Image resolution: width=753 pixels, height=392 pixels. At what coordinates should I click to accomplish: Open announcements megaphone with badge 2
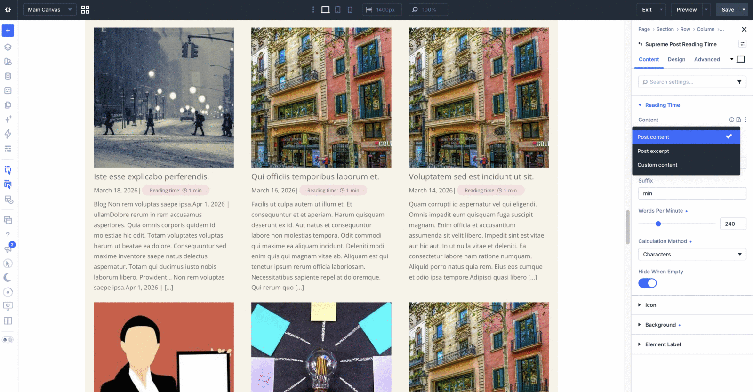click(x=8, y=248)
